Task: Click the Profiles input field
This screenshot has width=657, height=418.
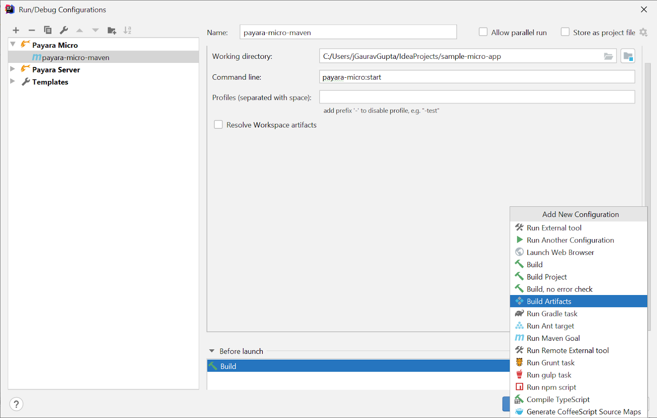Action: (x=477, y=97)
